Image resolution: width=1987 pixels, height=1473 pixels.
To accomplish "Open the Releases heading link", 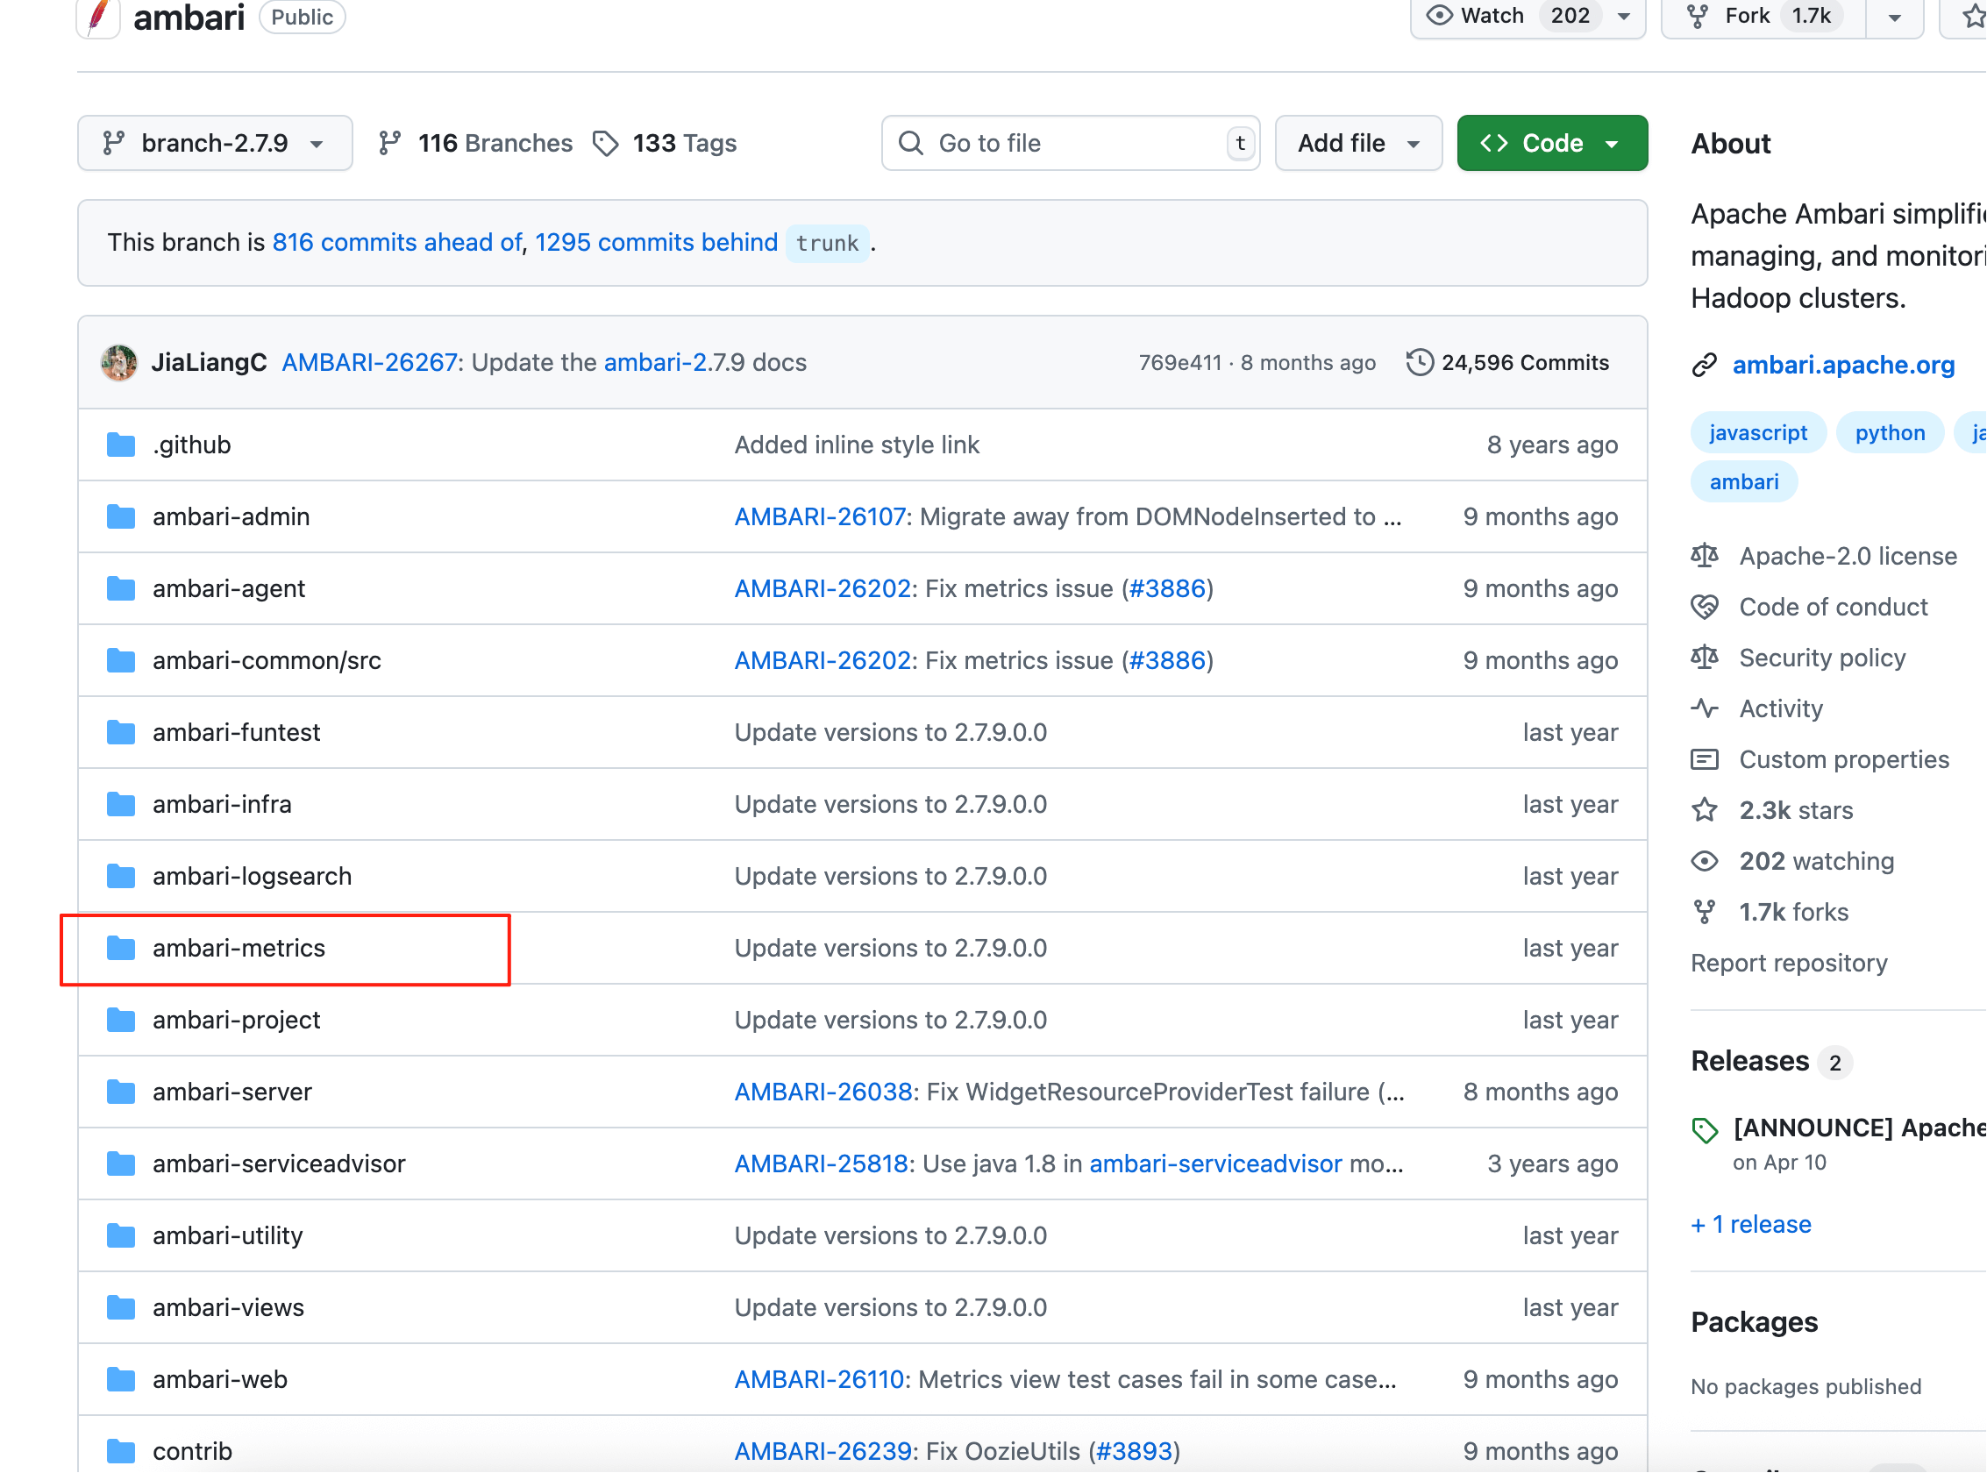I will (1750, 1062).
